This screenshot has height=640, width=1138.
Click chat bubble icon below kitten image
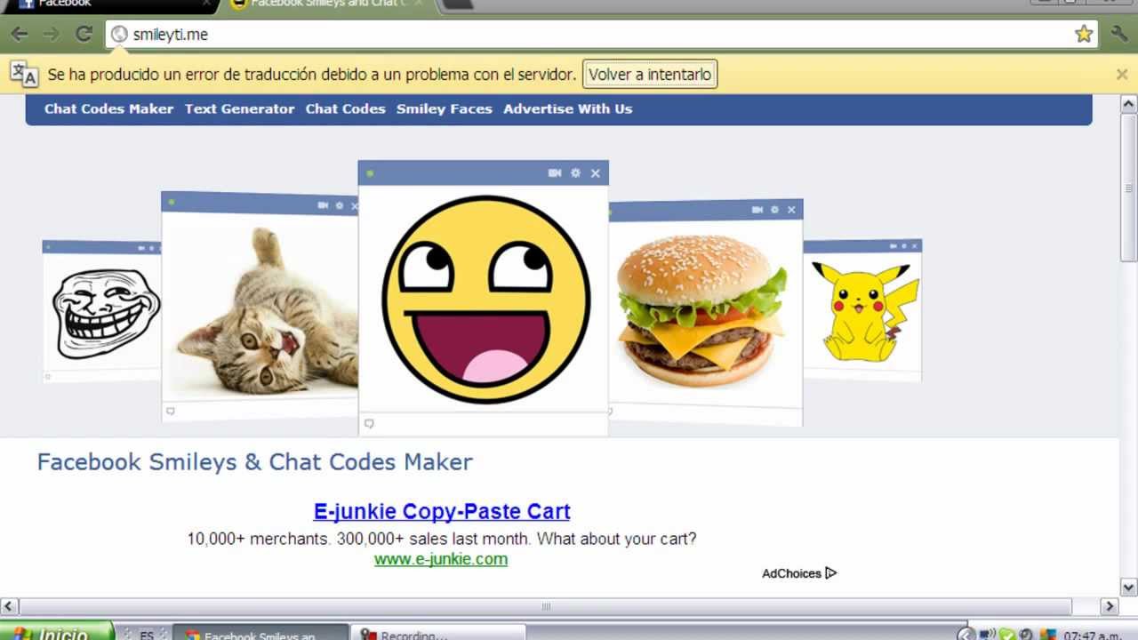pyautogui.click(x=171, y=412)
